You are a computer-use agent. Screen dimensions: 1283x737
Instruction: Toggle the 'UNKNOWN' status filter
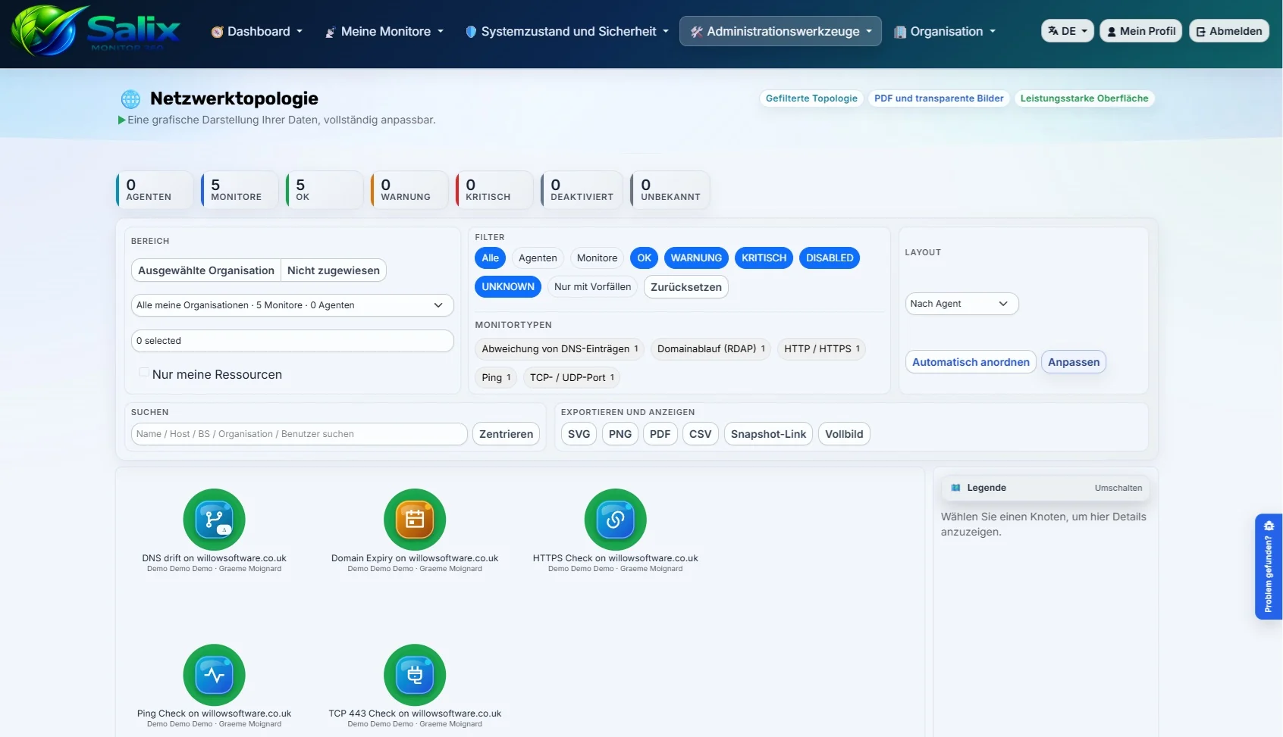(508, 287)
